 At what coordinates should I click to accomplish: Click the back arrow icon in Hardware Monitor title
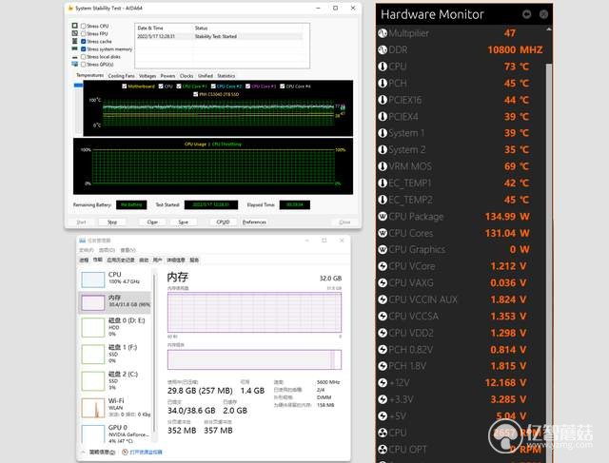(526, 14)
